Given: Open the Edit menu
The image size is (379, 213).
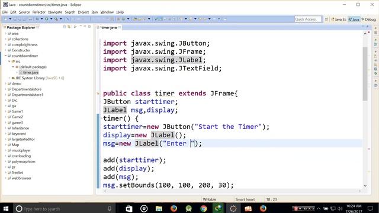Looking at the screenshot, I should (13, 12).
